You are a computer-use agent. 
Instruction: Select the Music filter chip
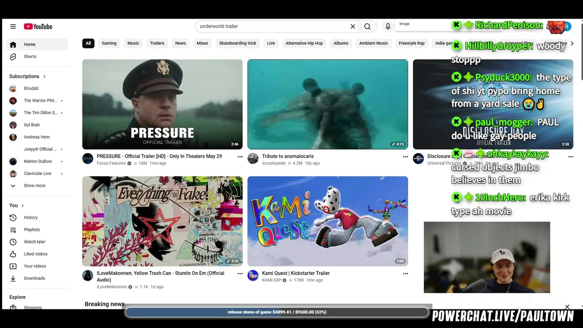(133, 43)
